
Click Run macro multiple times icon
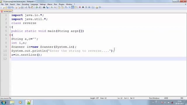(x=89, y=7)
